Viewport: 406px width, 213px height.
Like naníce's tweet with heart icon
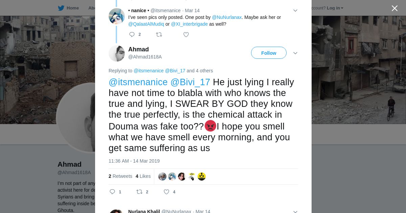pyautogui.click(x=186, y=34)
